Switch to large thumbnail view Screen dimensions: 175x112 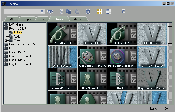tap(99, 11)
